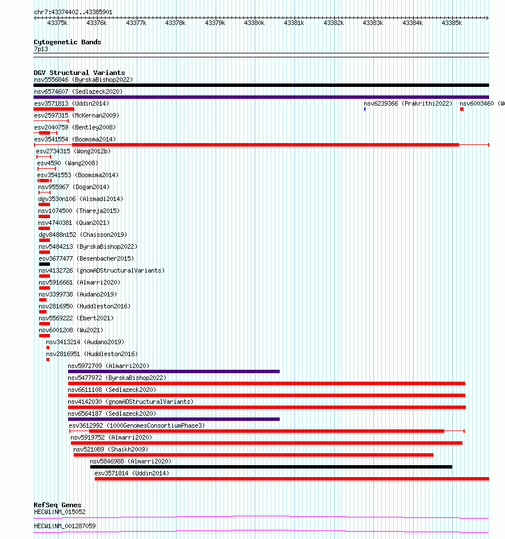Open nsv2816950 (Huddleston2016) label
505x539 pixels.
(x=85, y=306)
